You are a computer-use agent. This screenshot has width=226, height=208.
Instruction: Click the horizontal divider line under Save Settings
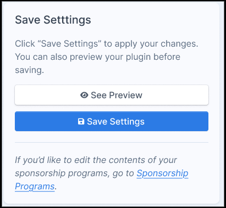(112, 142)
